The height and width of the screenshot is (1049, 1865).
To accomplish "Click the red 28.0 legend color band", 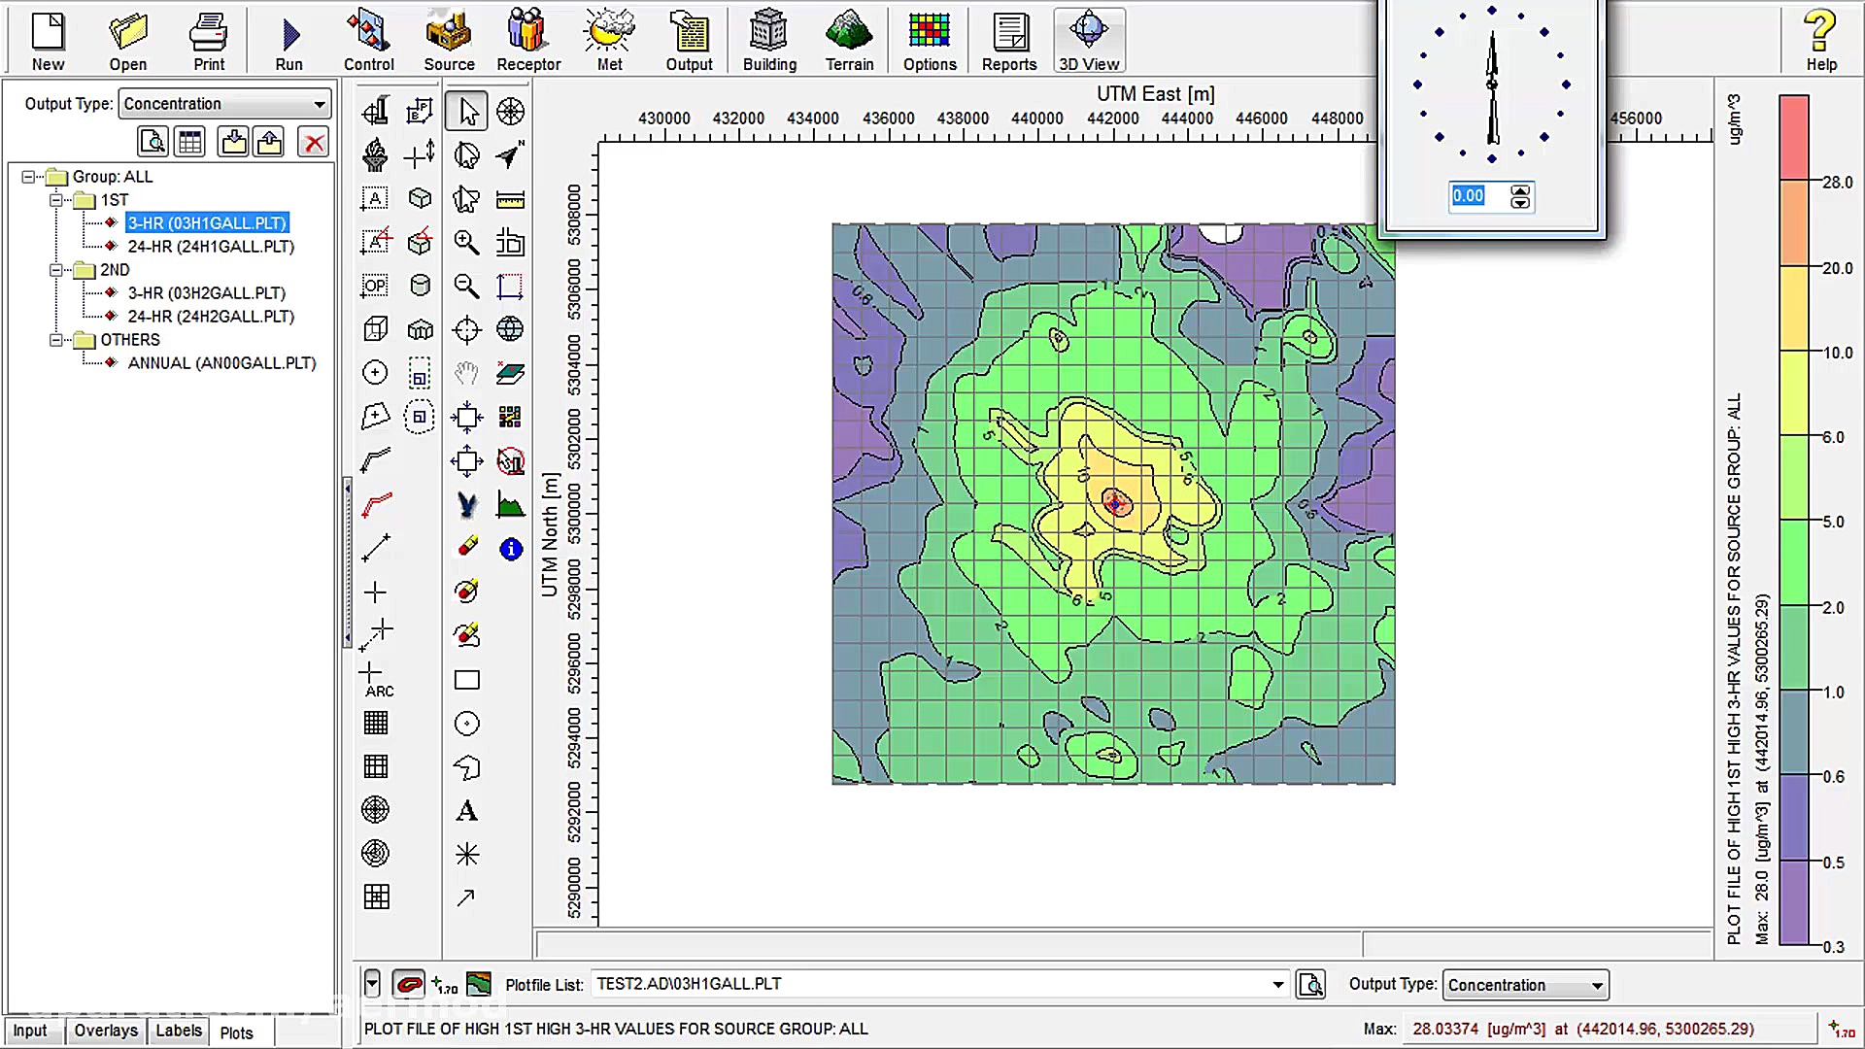I will click(1793, 137).
